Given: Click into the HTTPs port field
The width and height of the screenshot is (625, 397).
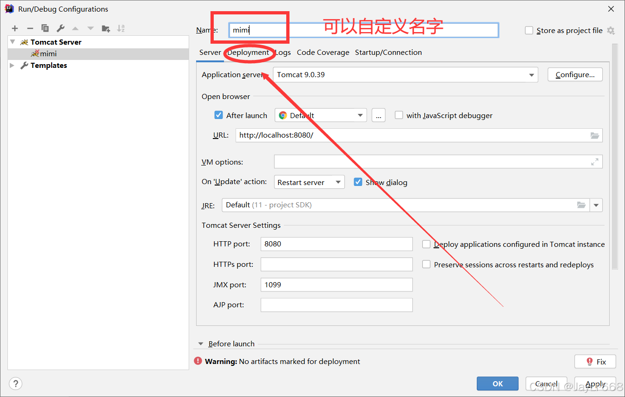Looking at the screenshot, I should click(336, 265).
